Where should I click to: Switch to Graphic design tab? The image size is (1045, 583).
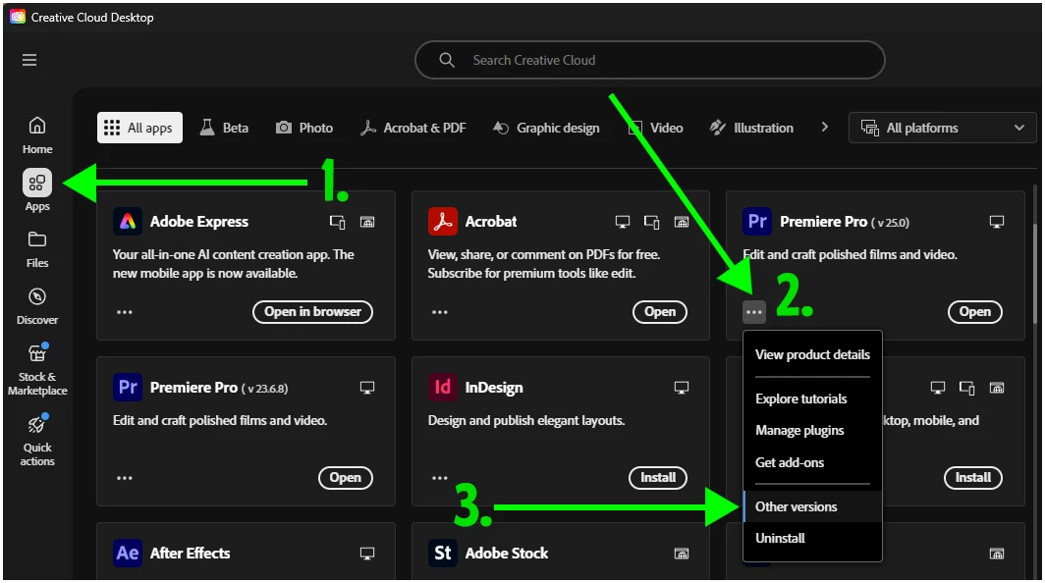546,128
